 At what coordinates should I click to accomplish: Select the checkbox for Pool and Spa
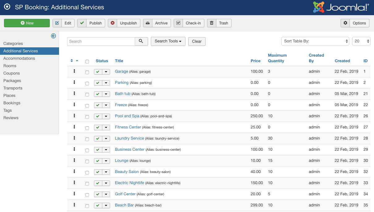click(x=87, y=117)
